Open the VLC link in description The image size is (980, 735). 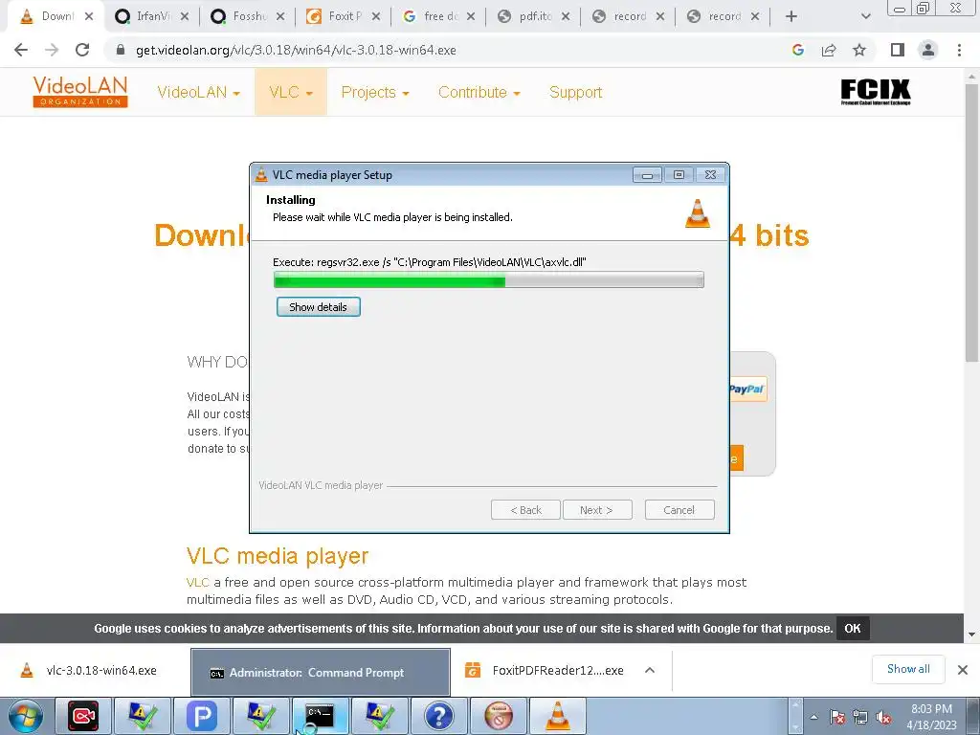pos(197,583)
